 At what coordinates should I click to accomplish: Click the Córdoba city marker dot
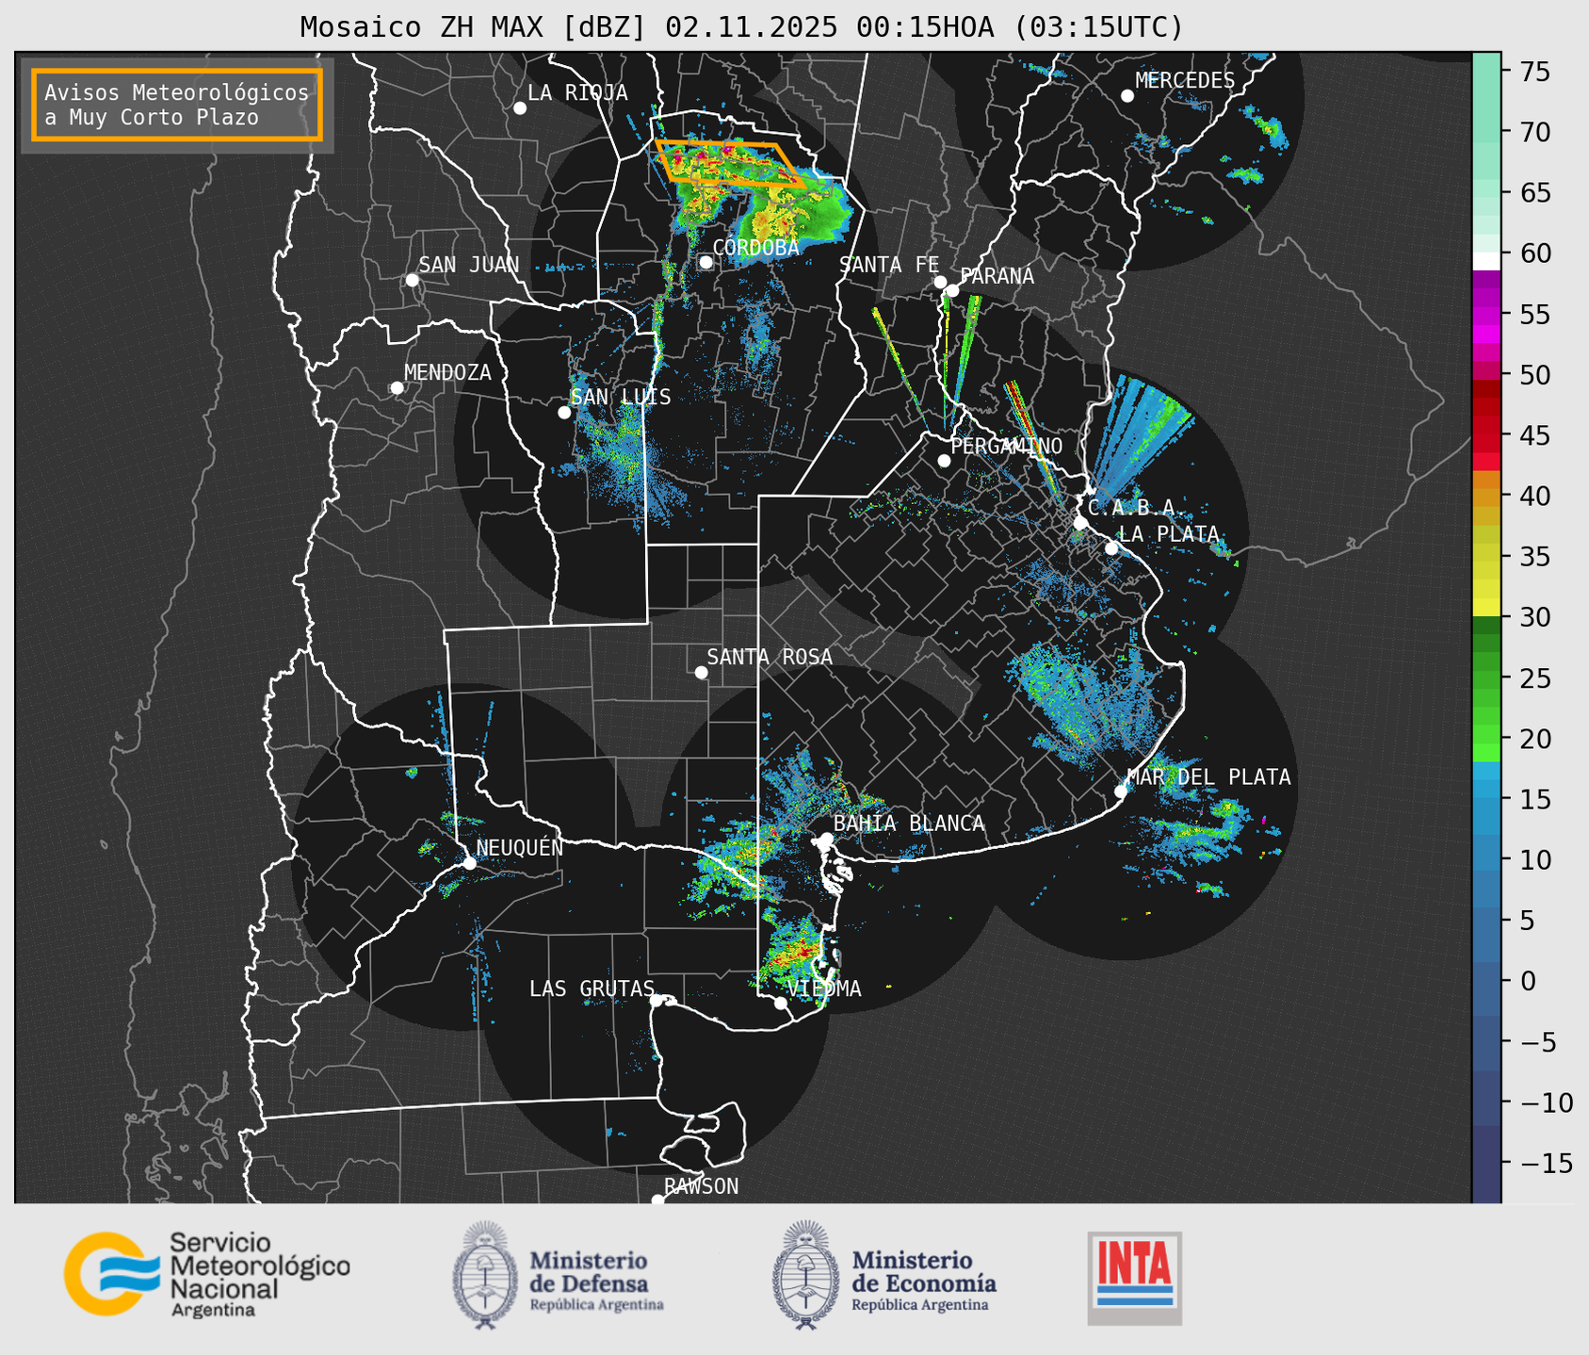click(x=705, y=262)
